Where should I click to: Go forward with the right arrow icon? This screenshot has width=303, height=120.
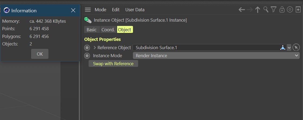click(250, 10)
